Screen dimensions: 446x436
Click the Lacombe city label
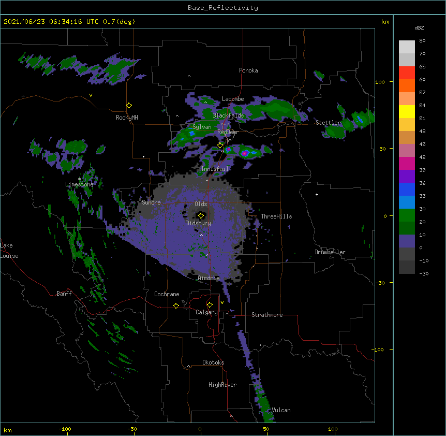click(233, 99)
